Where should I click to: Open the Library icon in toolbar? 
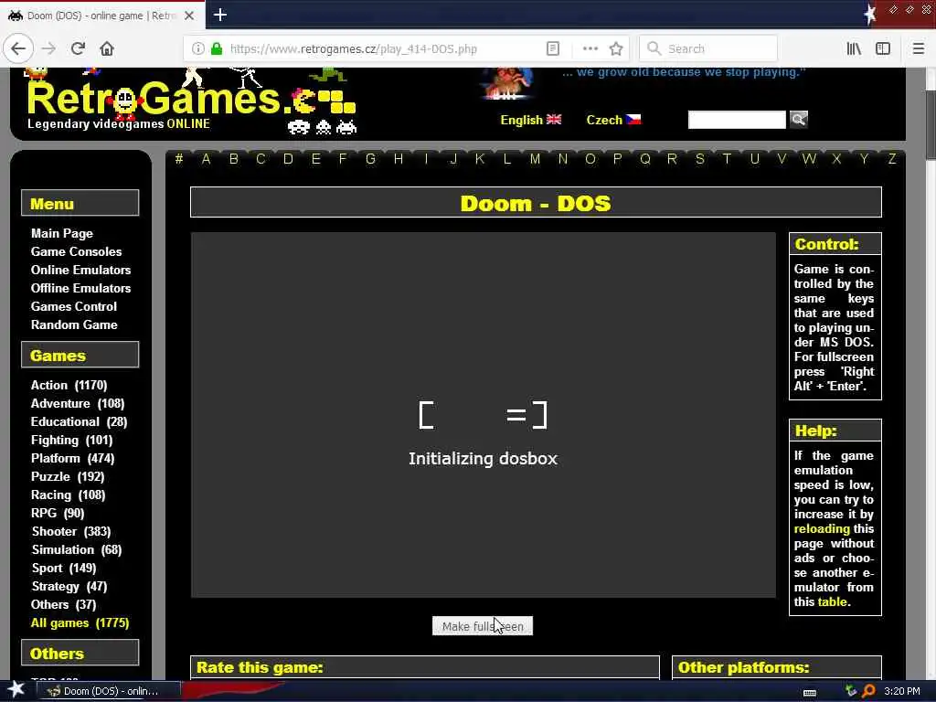[854, 49]
